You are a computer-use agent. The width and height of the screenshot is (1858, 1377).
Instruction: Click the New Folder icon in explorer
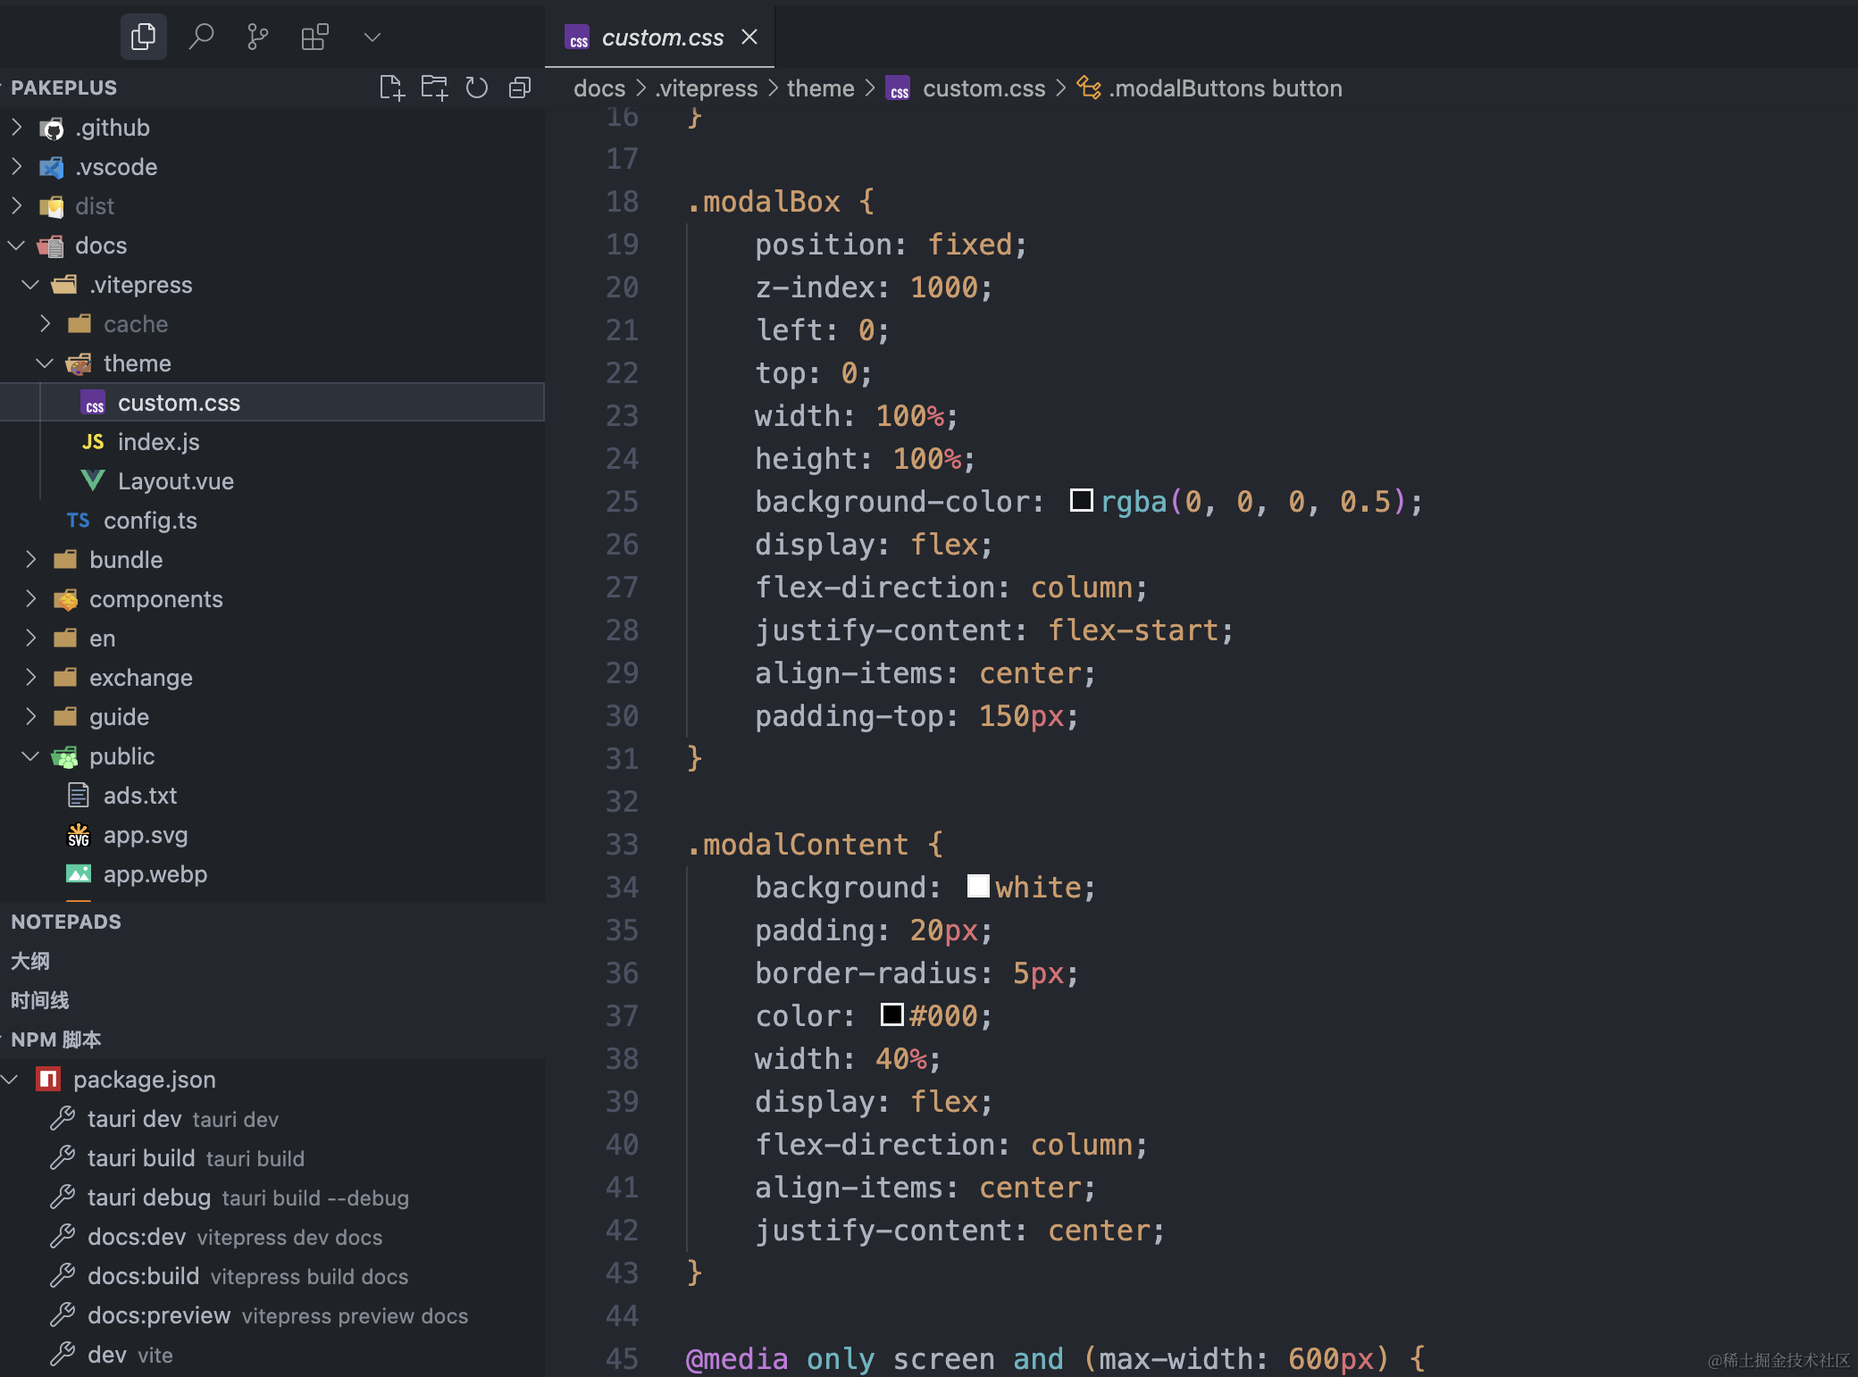click(x=434, y=88)
